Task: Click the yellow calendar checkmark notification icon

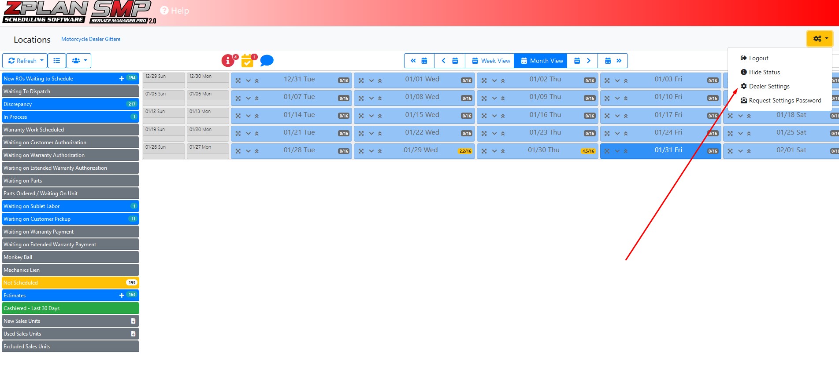Action: (x=247, y=61)
